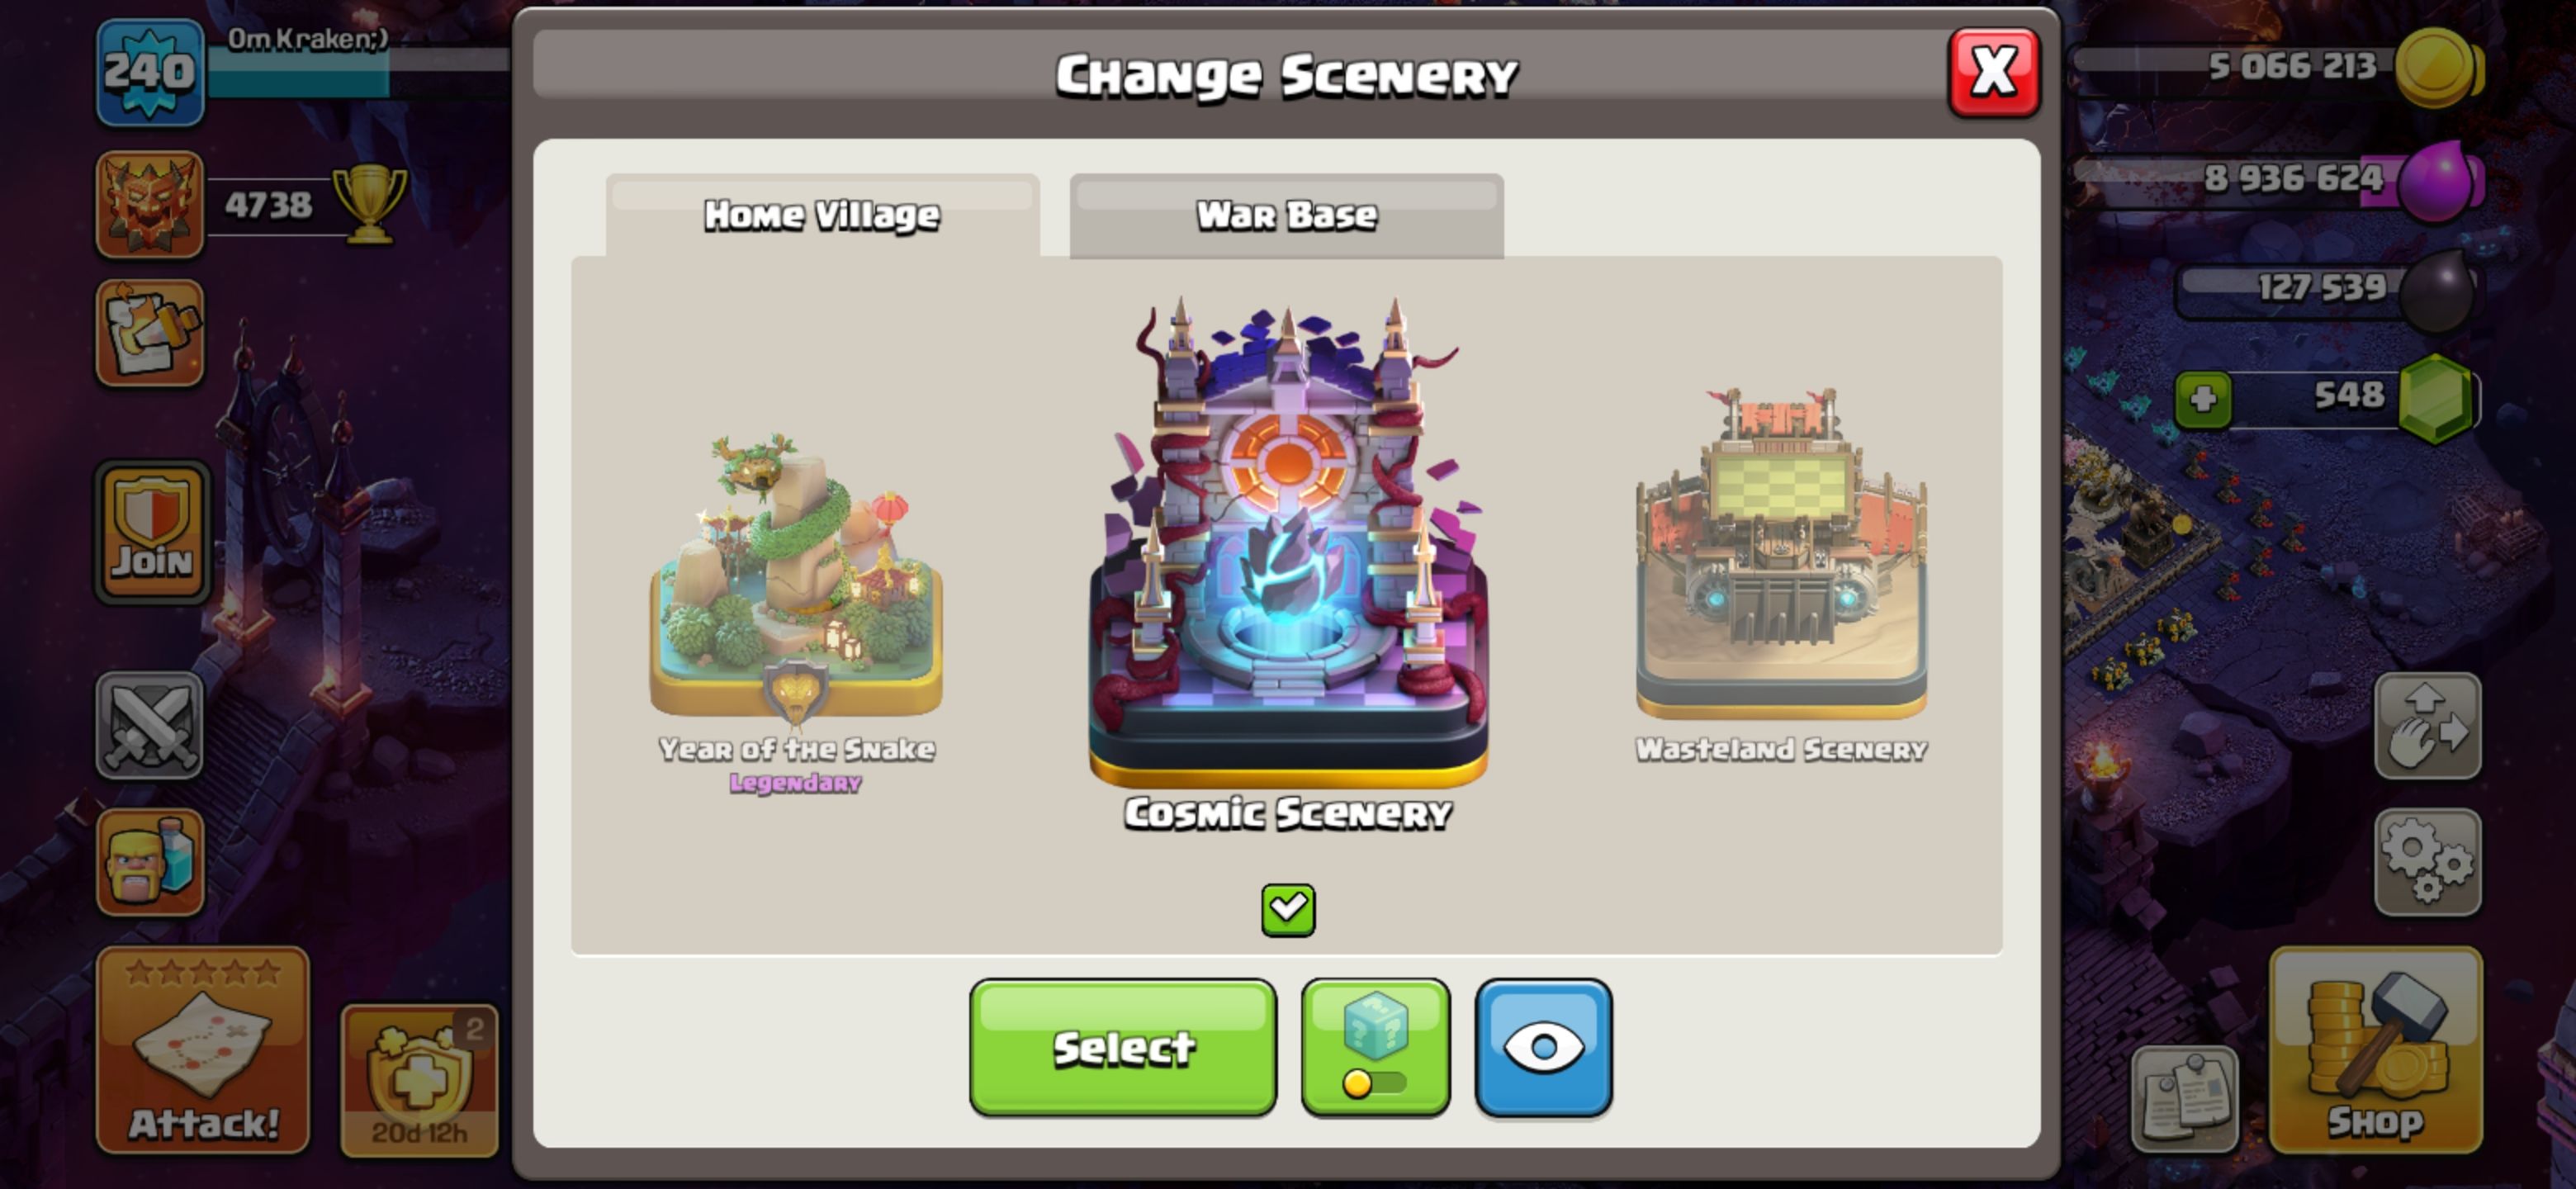Switch to the War Base tab

(x=1286, y=216)
